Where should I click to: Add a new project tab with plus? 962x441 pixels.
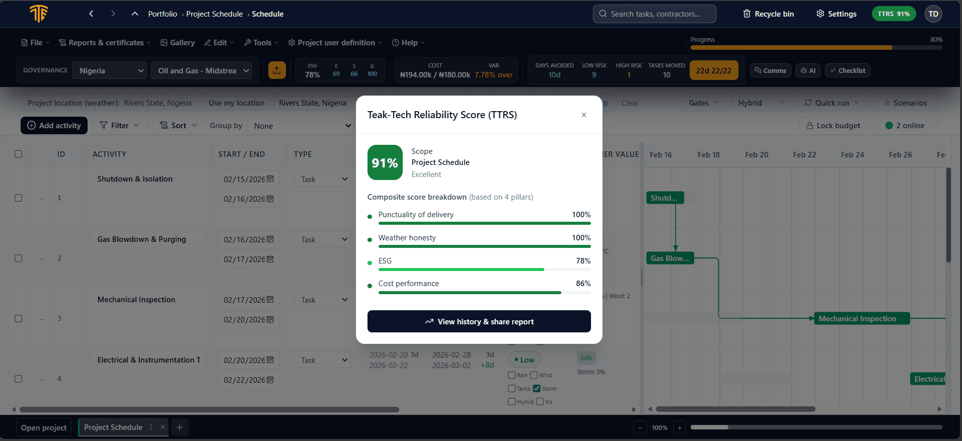pos(180,427)
